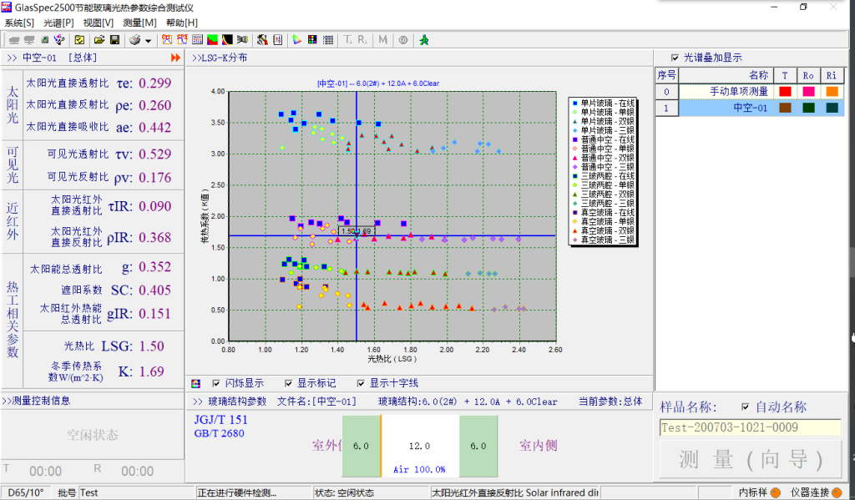Open a file with the folder icon
Screen dimensions: 855x500
99,40
